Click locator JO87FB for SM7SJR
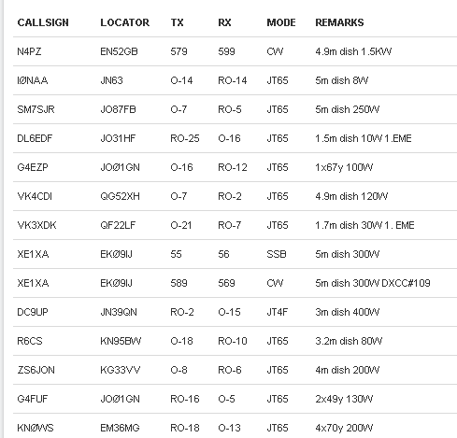This screenshot has width=457, height=438. (118, 109)
